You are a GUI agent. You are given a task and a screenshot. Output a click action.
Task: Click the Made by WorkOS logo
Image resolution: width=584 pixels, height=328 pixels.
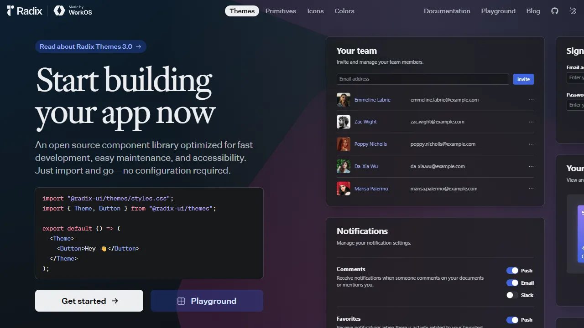tap(73, 10)
